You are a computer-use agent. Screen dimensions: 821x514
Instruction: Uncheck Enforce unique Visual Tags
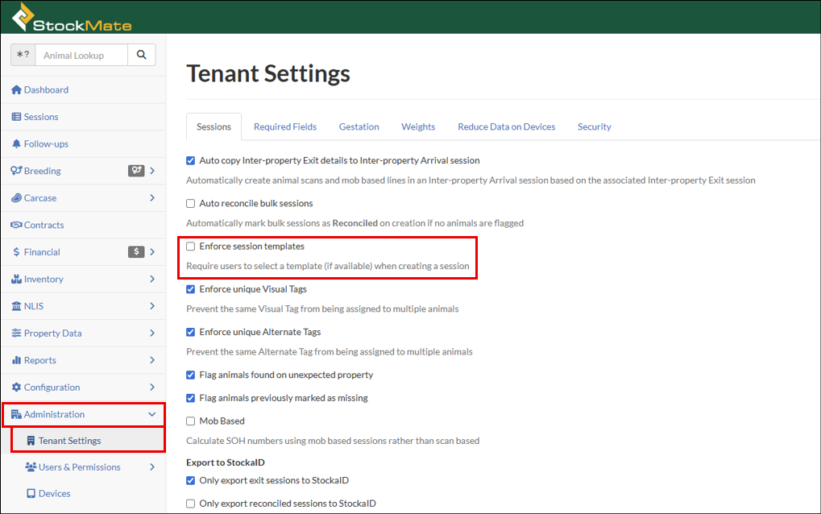tap(191, 289)
